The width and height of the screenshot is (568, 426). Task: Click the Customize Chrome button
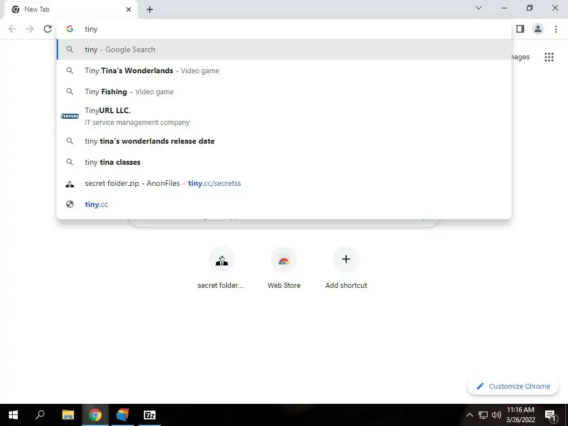click(x=513, y=387)
